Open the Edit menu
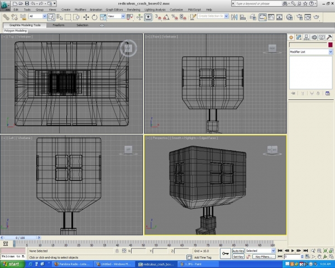335x268 pixels. coord(16,9)
